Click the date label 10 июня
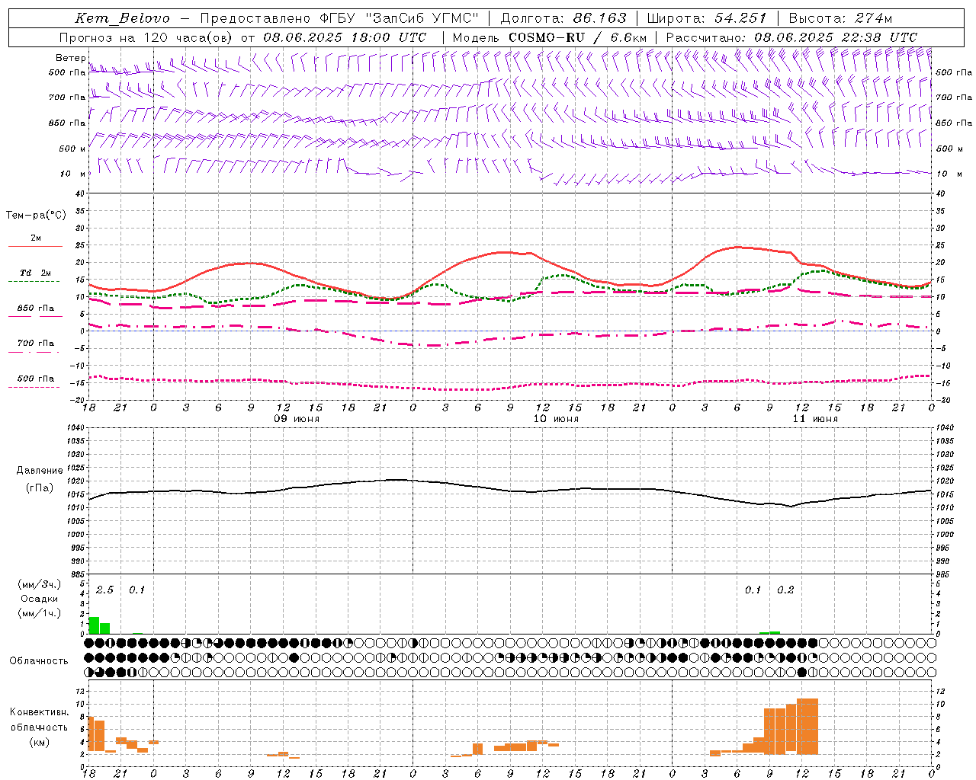Viewport: 976px width, 780px height. point(556,419)
